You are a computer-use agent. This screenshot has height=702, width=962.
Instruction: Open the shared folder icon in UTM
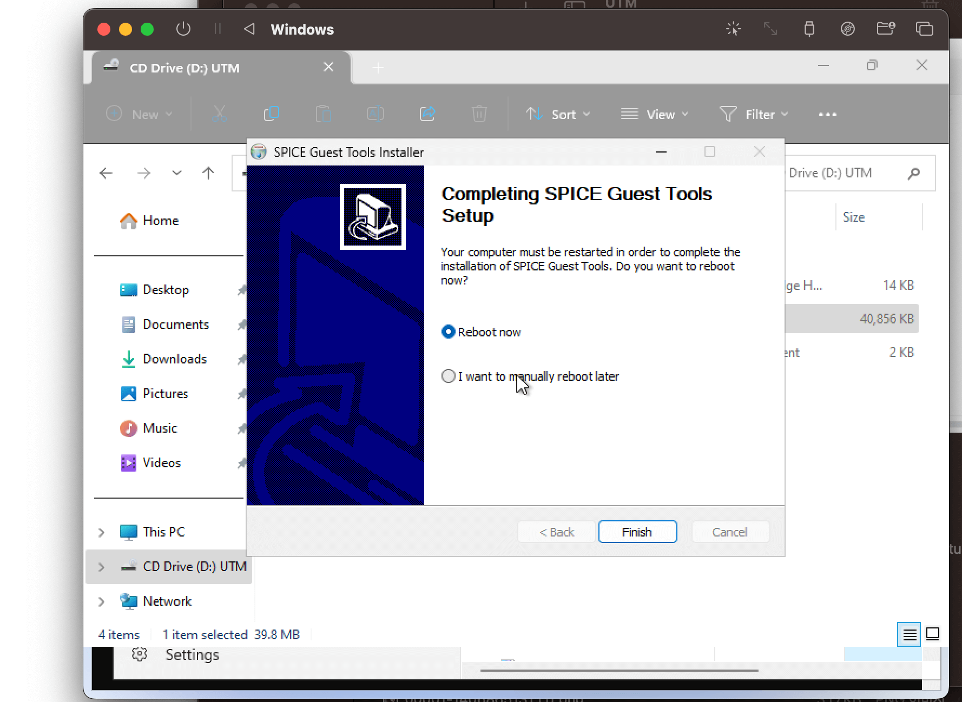click(x=886, y=28)
